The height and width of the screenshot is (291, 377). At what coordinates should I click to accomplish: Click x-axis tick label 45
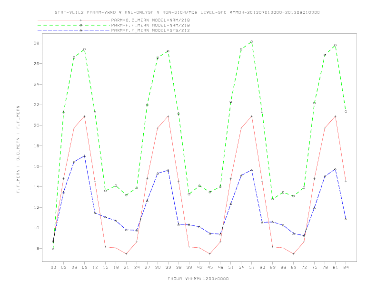(x=210, y=267)
